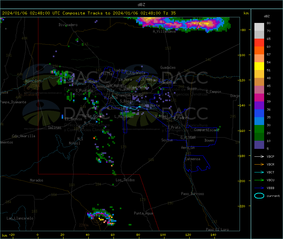Click the CompantEscand label
283x239 pixels.
pyautogui.click(x=207, y=130)
